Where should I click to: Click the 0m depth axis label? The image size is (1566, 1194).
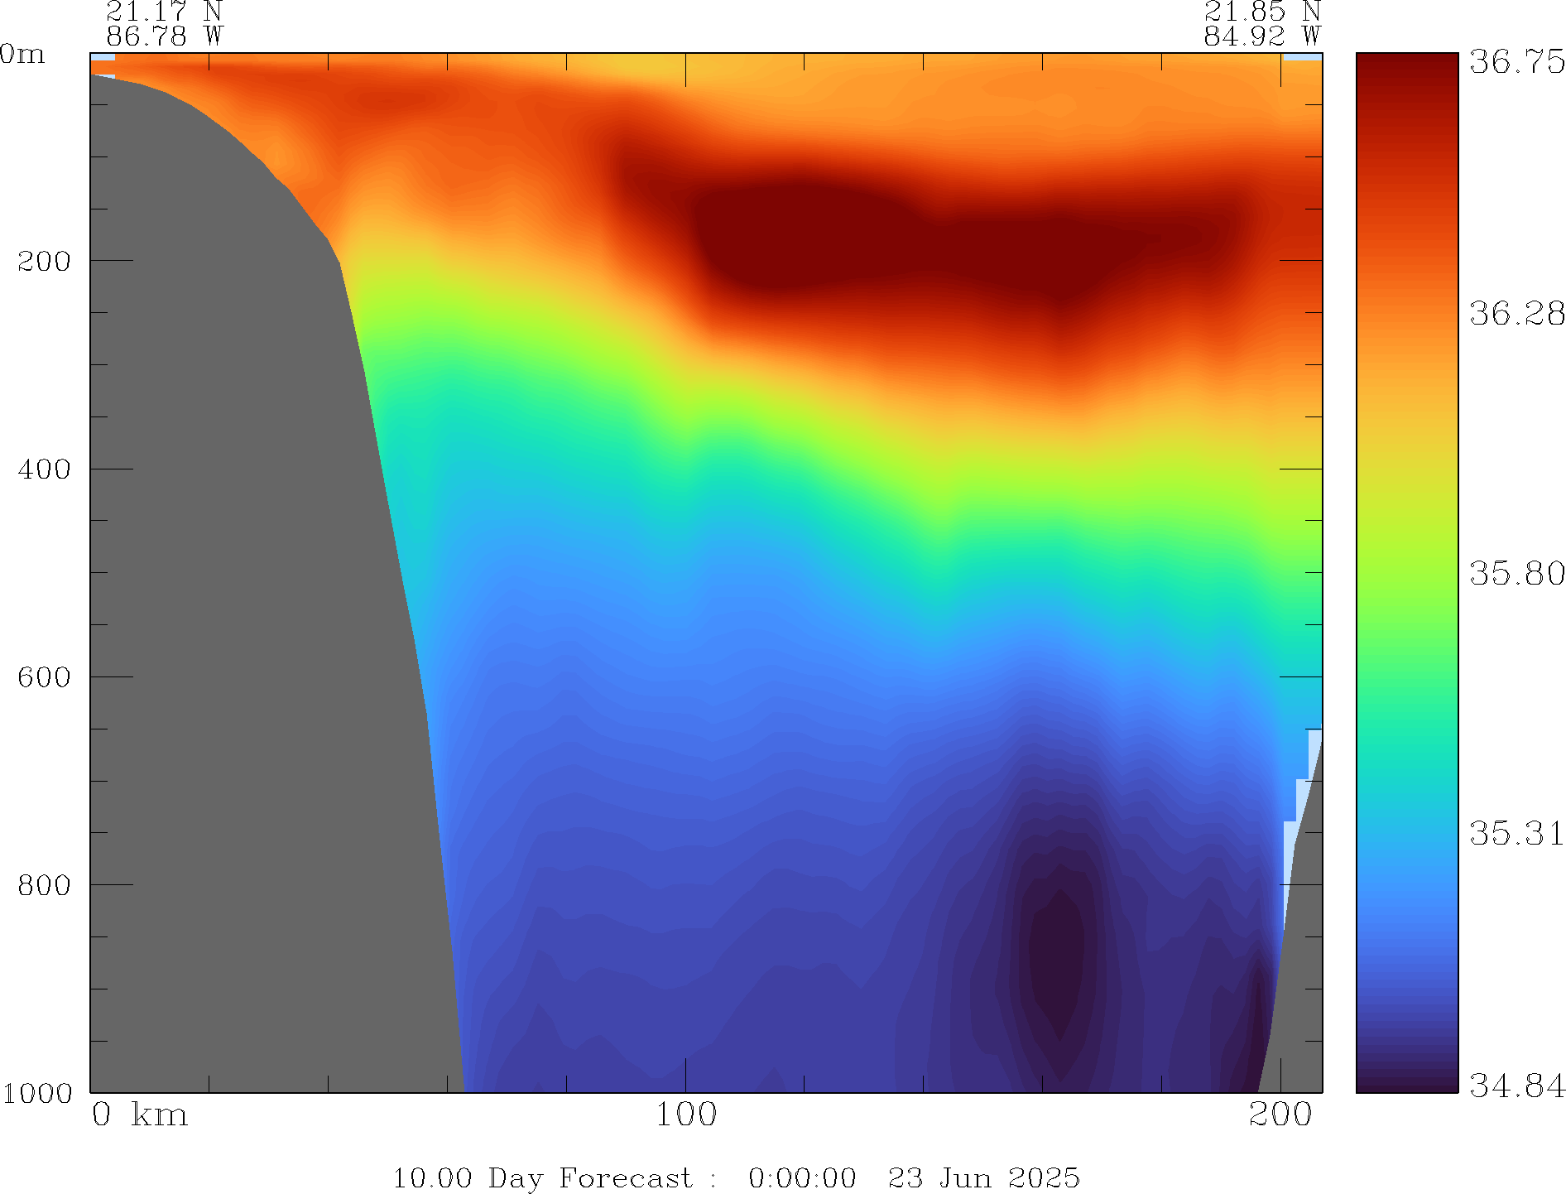pyautogui.click(x=22, y=55)
